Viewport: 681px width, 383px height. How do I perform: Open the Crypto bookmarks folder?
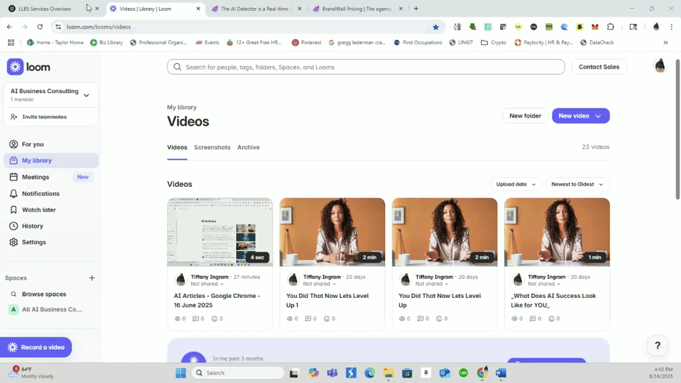(x=494, y=43)
